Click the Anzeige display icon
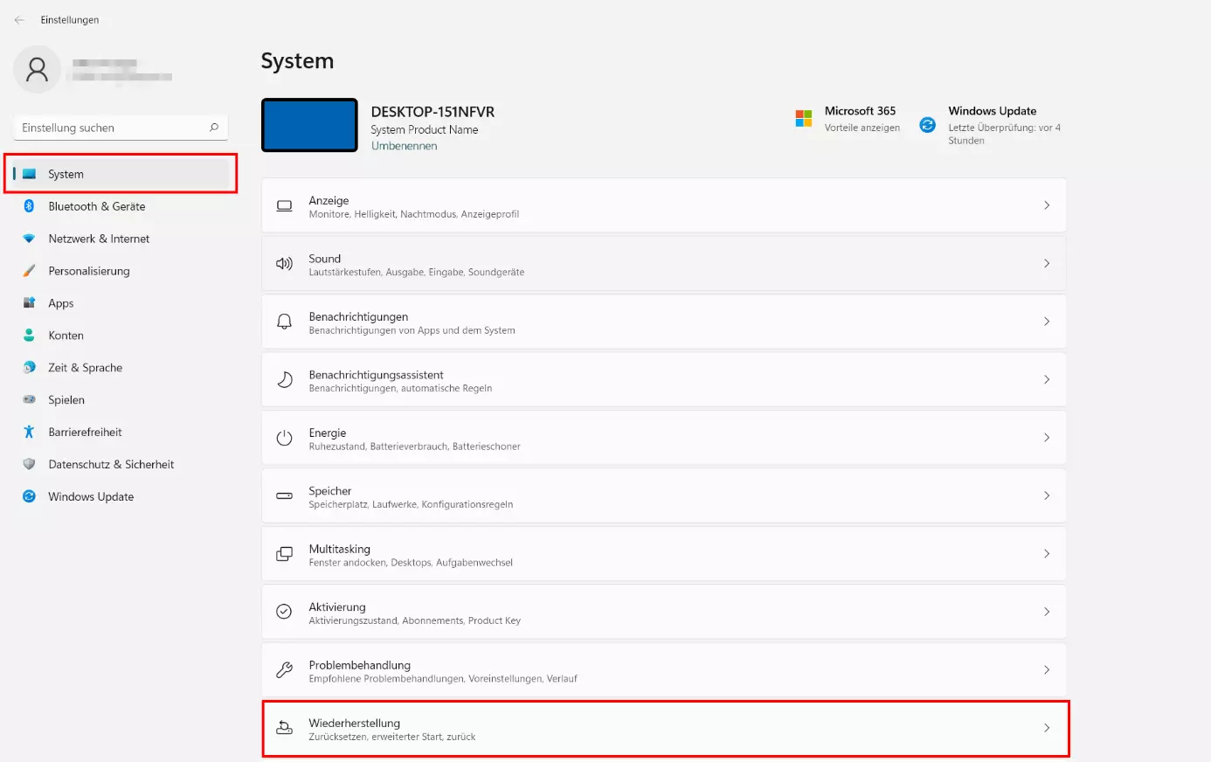The image size is (1211, 762). tap(284, 206)
